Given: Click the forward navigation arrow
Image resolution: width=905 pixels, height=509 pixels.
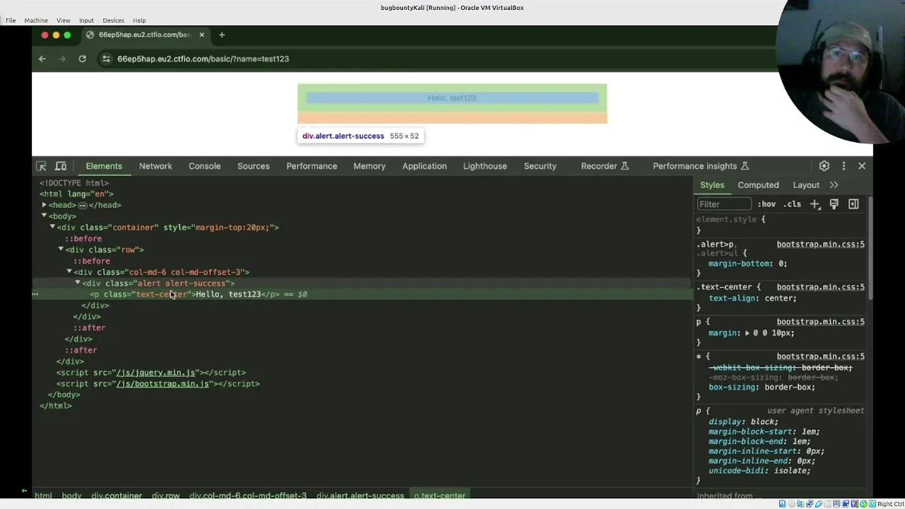Looking at the screenshot, I should point(62,59).
